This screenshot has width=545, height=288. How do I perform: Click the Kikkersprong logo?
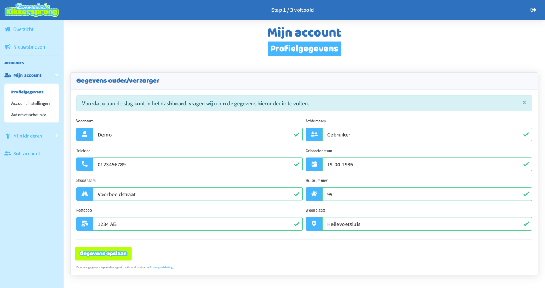(32, 10)
